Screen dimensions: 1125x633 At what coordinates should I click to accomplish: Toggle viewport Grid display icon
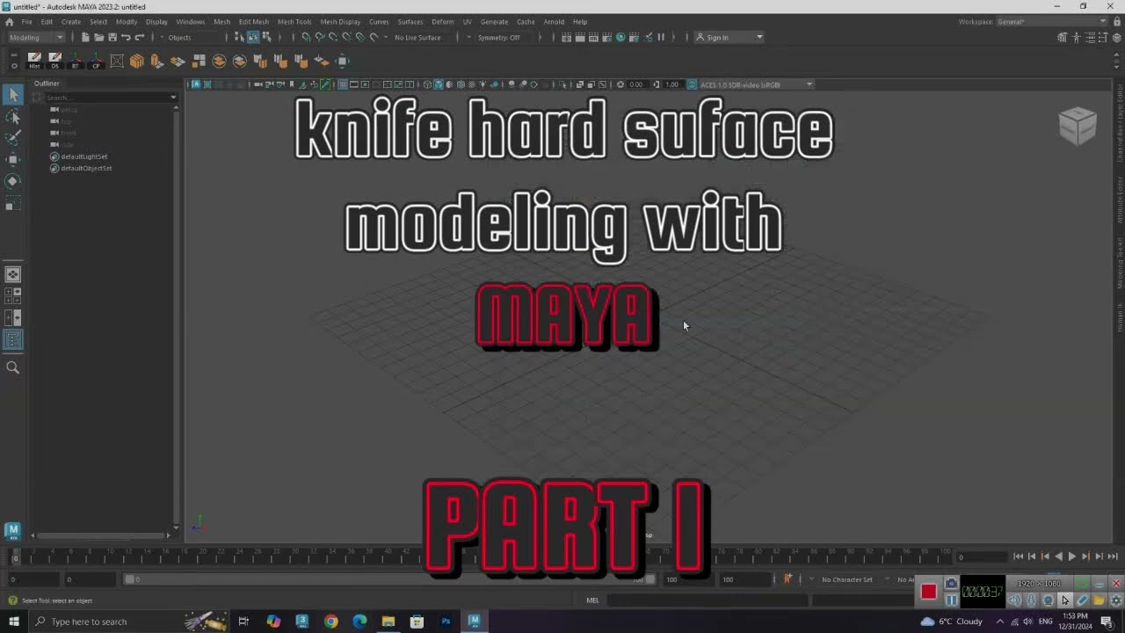[x=343, y=84]
